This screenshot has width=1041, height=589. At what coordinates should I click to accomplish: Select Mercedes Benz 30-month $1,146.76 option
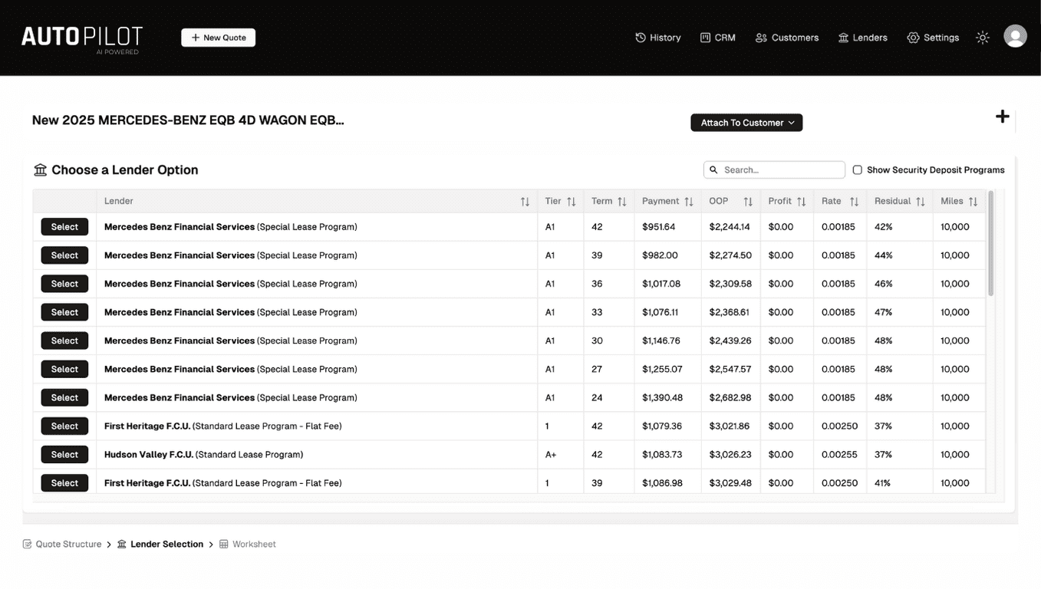[x=64, y=341]
